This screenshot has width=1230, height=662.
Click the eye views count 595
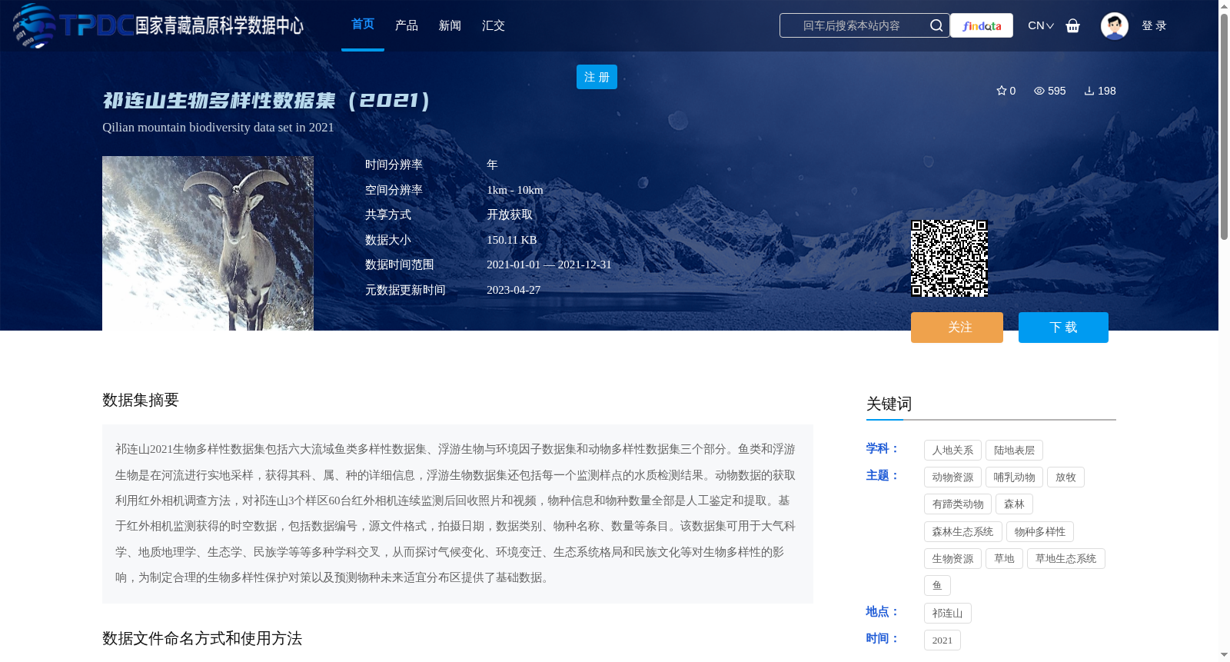coord(1049,91)
